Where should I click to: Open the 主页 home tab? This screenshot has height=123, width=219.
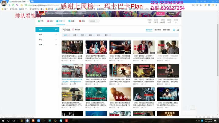coord(41,21)
